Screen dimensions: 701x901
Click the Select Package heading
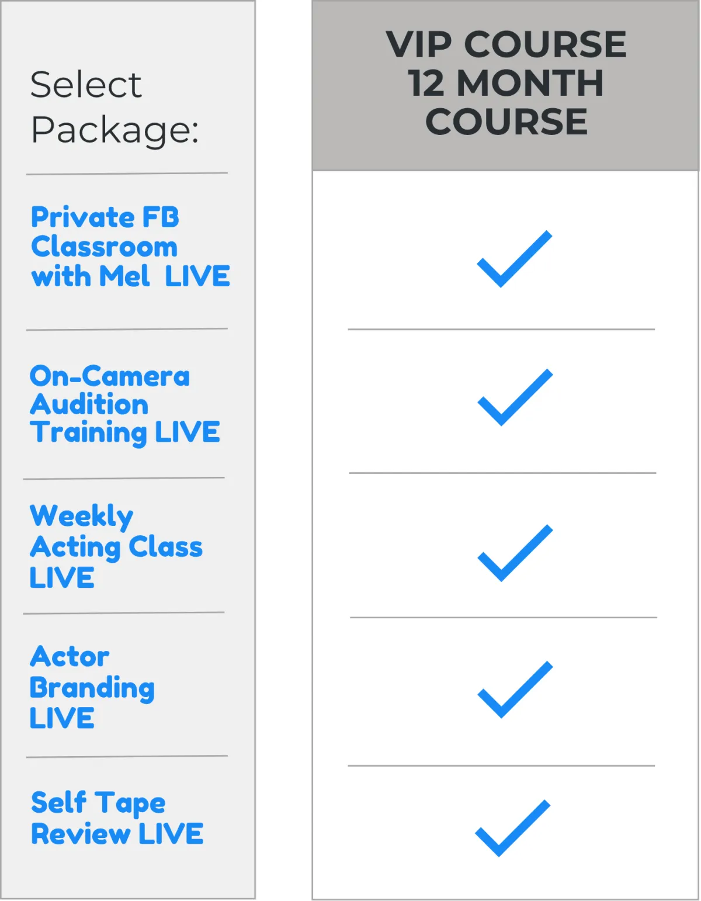[x=115, y=107]
